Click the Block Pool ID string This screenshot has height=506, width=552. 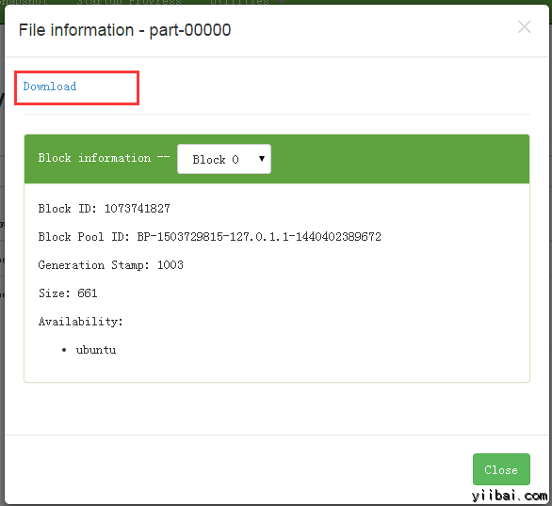pos(259,236)
